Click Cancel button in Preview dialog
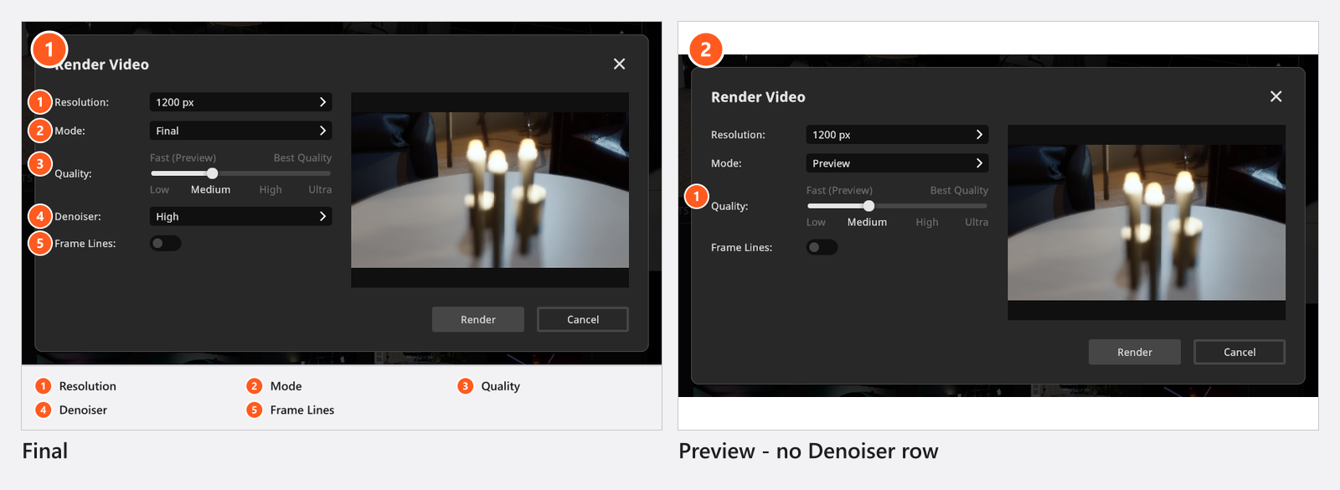The width and height of the screenshot is (1340, 490). (1239, 352)
